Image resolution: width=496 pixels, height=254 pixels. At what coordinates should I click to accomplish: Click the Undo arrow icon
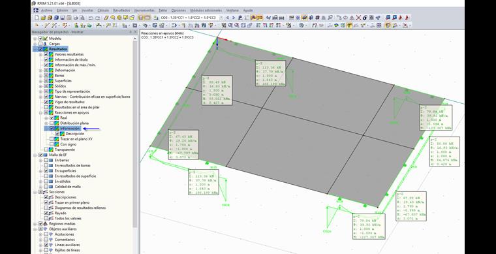(x=91, y=18)
